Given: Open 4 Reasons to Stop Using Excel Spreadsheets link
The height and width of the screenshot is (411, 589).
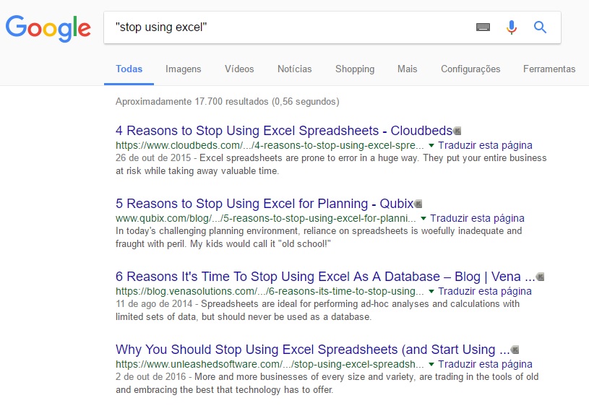Looking at the screenshot, I should point(284,131).
